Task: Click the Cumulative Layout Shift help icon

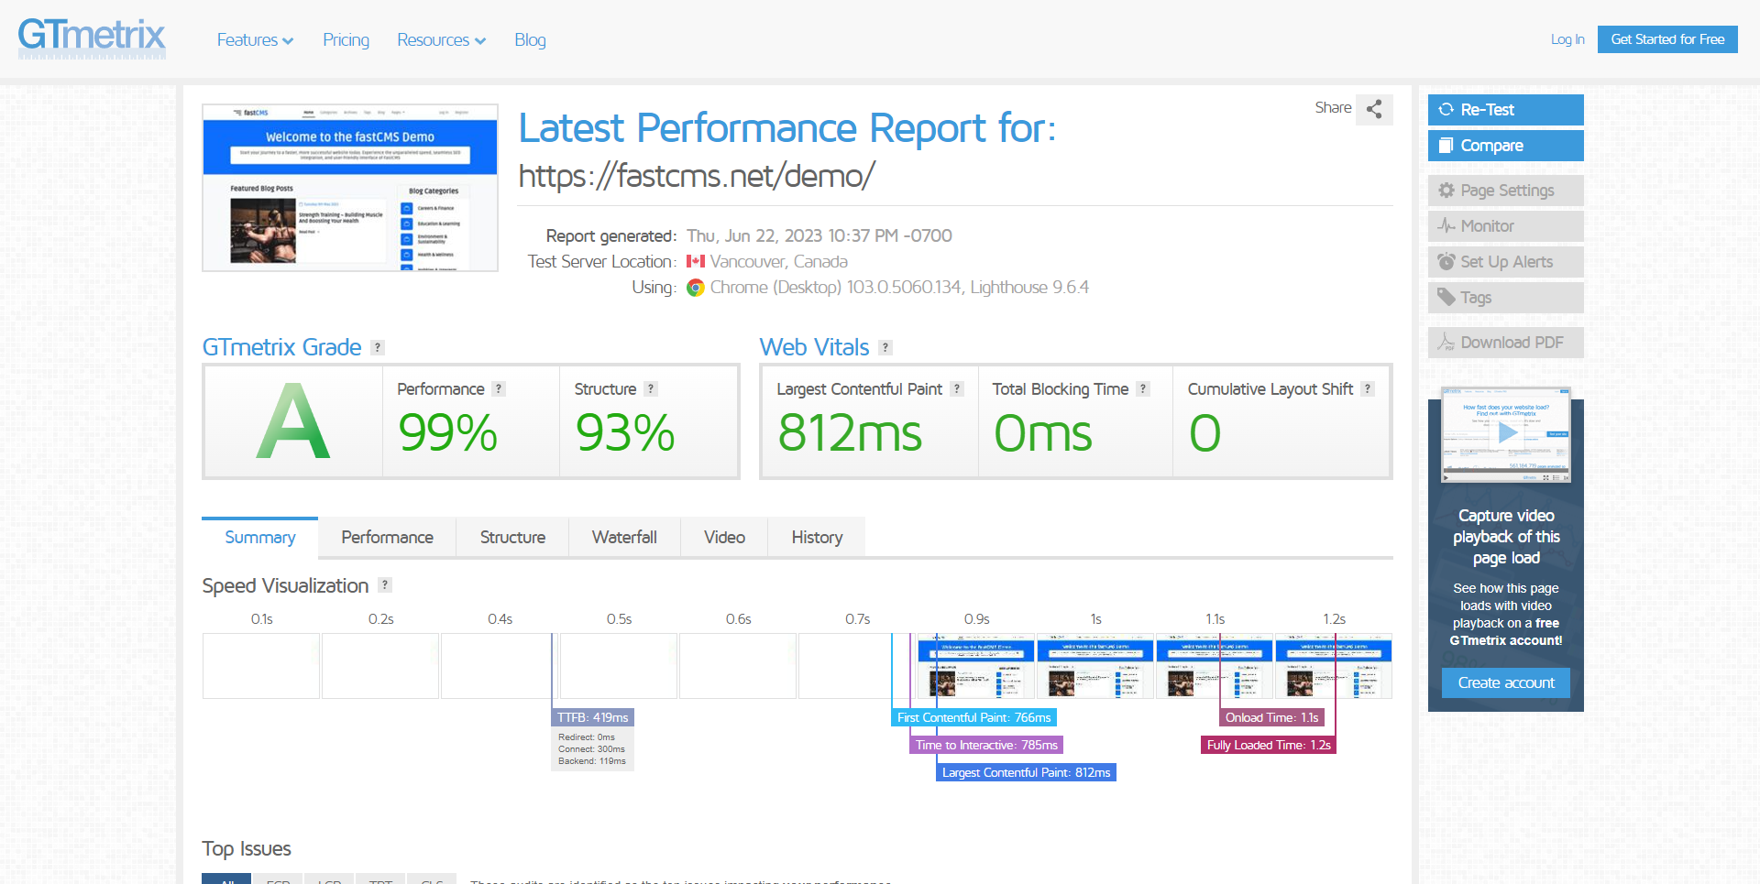Action: [x=1368, y=389]
